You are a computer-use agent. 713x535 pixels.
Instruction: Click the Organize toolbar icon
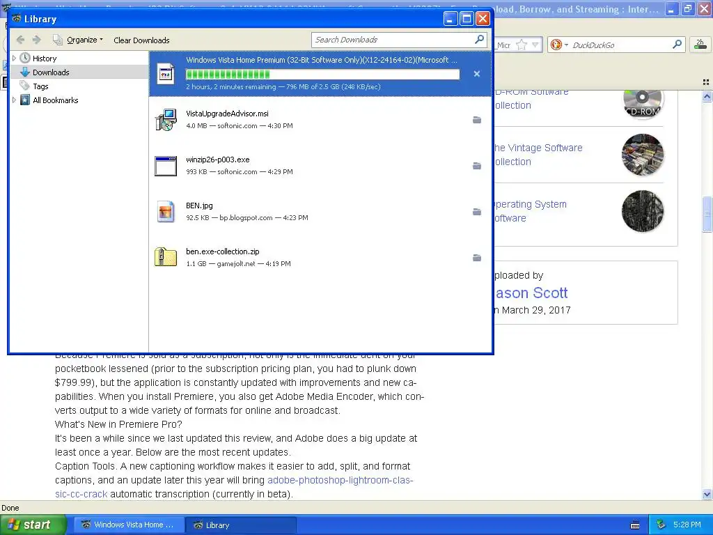(58, 40)
